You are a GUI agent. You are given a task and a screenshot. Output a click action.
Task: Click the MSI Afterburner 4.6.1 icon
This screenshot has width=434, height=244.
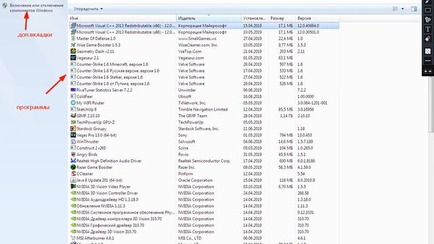click(73, 238)
